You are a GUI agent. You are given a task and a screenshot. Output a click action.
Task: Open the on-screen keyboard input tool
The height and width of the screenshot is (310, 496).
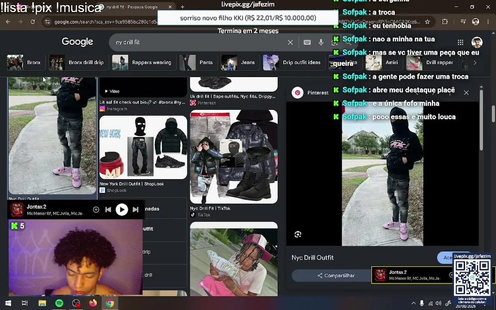pos(307,42)
